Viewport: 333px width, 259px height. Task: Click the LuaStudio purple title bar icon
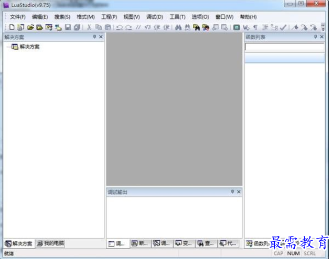[x=6, y=5]
